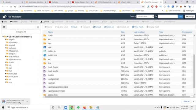Sort by Type column header
This screenshot has width=196, height=110.
[x=161, y=32]
